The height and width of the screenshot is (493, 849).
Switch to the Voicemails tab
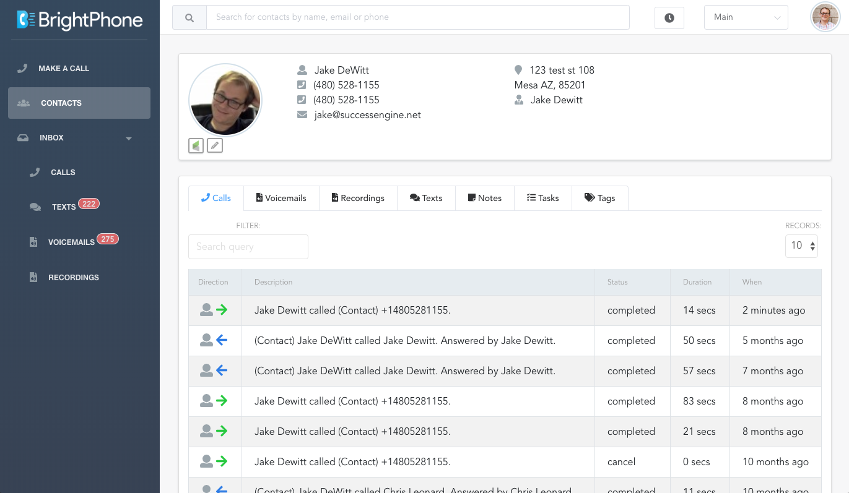point(281,198)
